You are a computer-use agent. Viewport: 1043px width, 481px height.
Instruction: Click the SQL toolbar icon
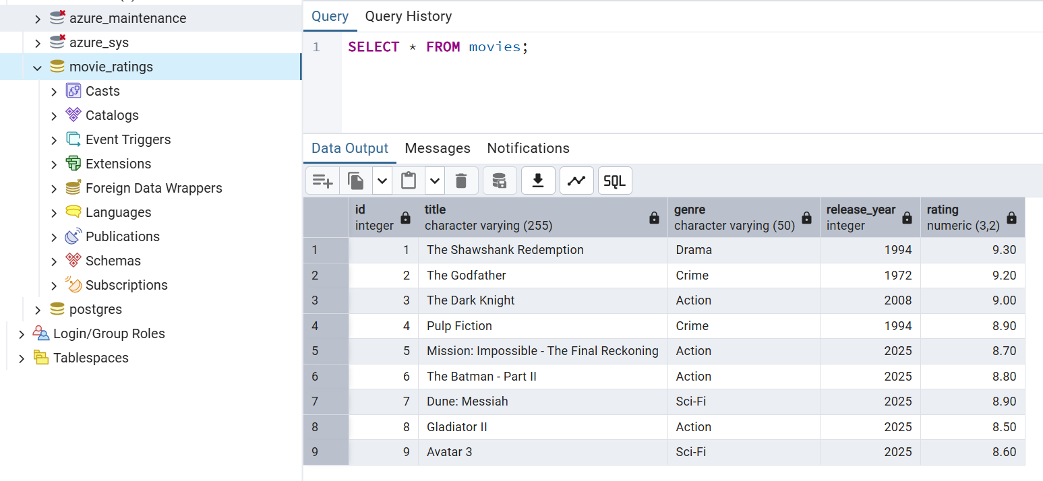(614, 181)
